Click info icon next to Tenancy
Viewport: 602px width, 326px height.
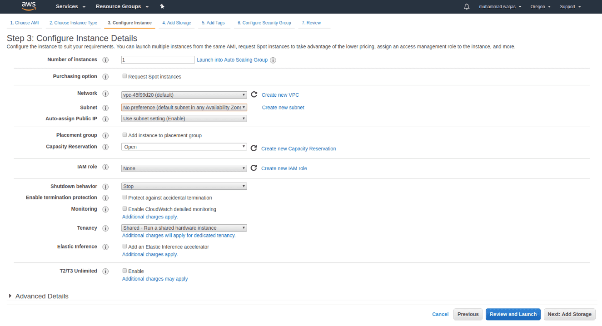click(105, 228)
